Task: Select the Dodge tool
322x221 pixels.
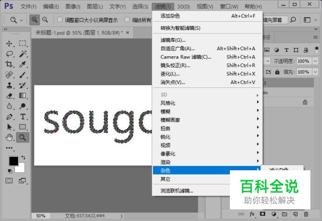Action: tap(22, 106)
